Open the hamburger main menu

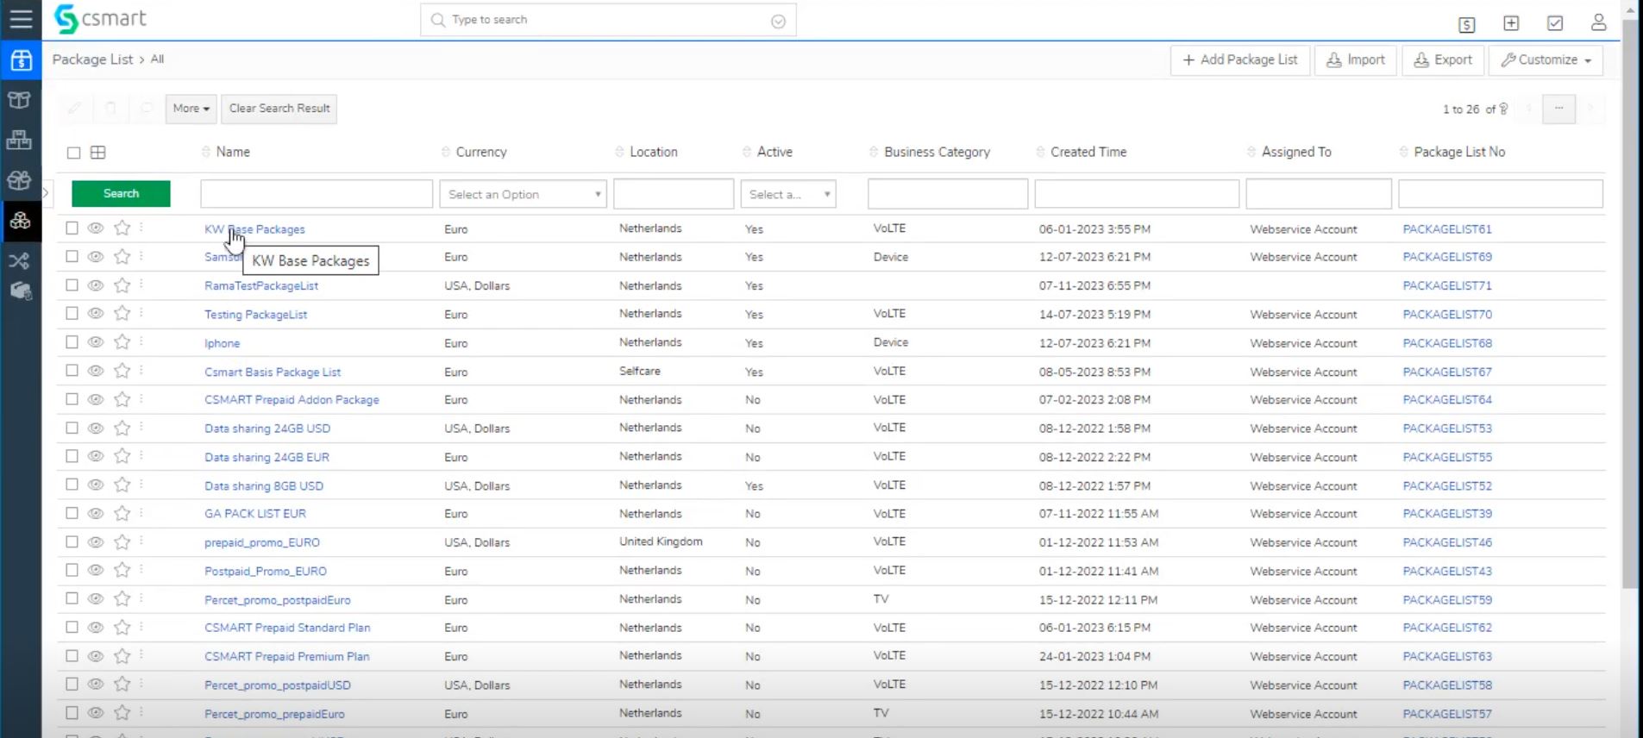21,18
